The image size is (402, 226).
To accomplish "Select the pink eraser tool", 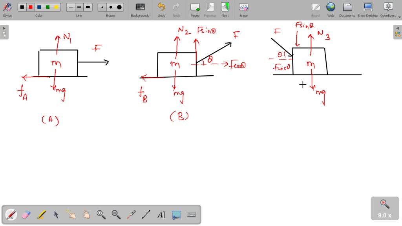I will pos(26,215).
